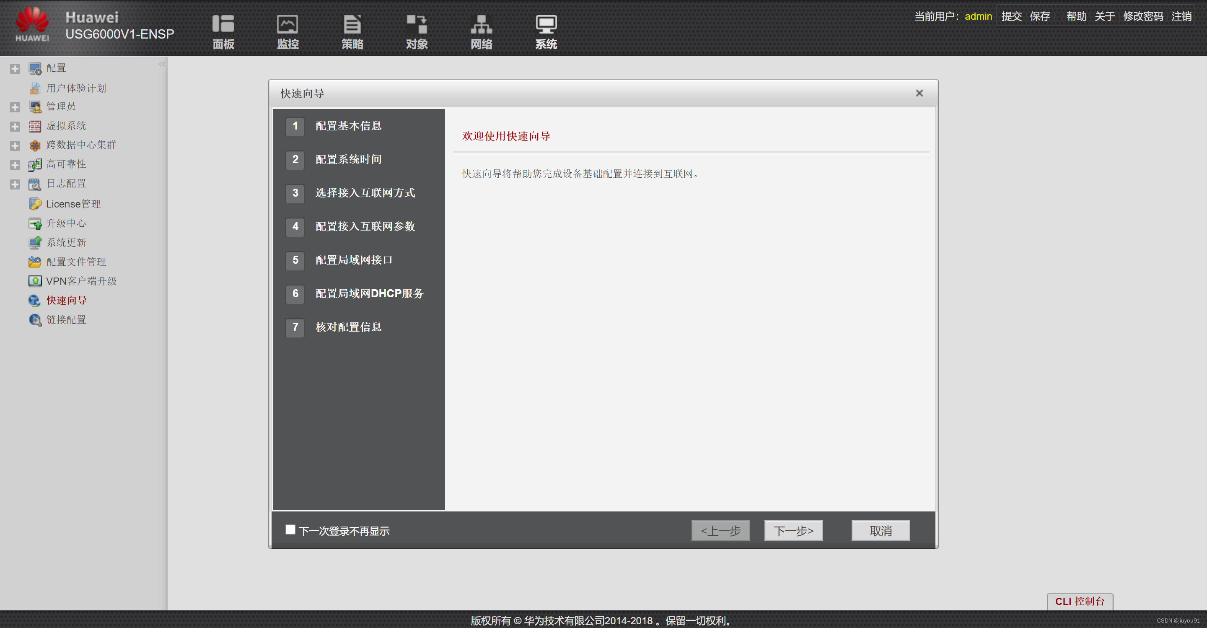Click the 配置文件管理 folder icon
1207x628 pixels.
tap(35, 262)
